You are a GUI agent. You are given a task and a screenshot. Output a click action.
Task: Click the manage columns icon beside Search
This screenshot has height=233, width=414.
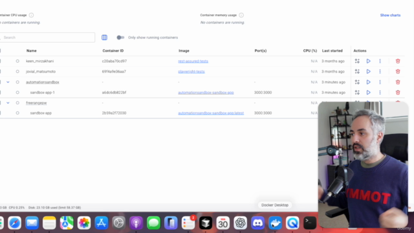pyautogui.click(x=104, y=38)
